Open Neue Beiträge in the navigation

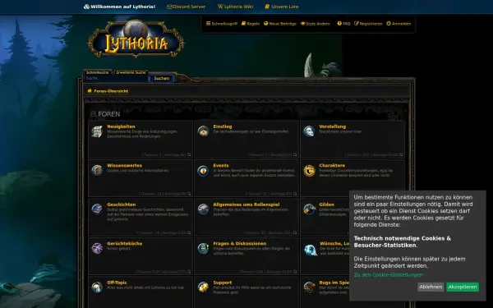[280, 24]
